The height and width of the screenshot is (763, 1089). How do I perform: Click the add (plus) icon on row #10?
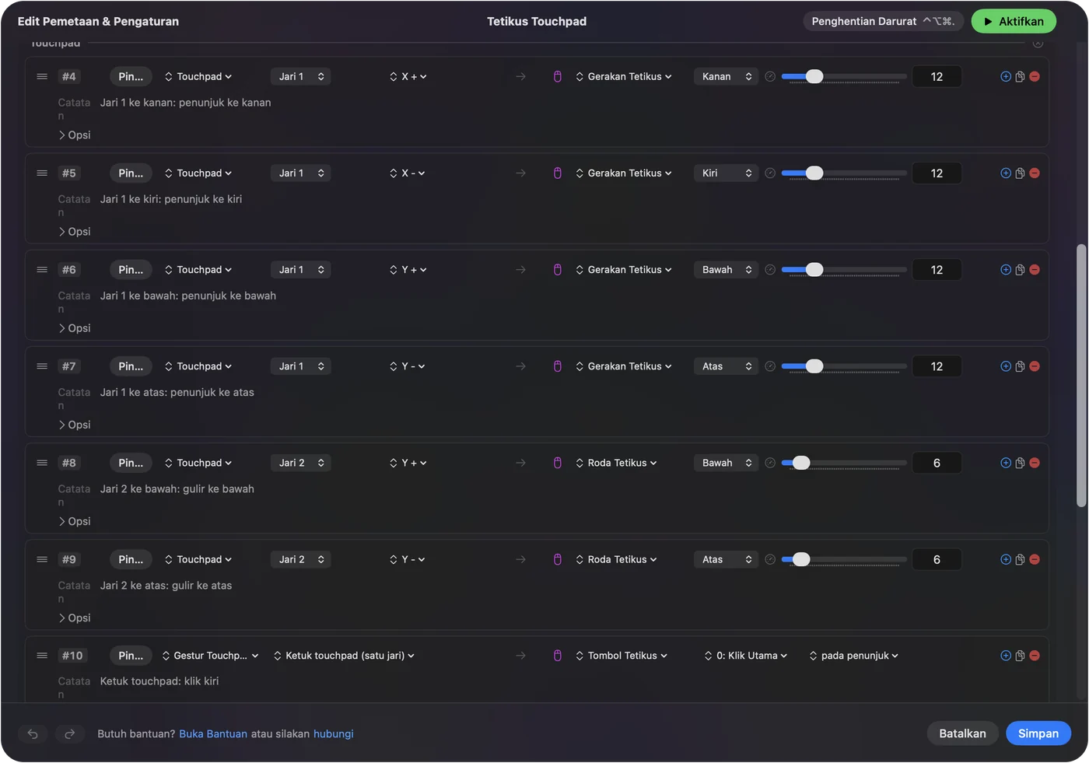click(1006, 656)
